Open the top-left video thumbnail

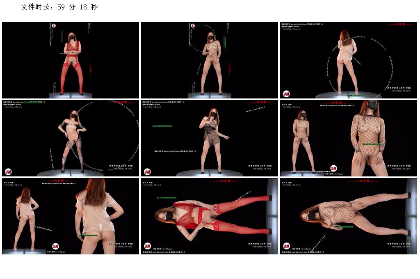tap(71, 60)
